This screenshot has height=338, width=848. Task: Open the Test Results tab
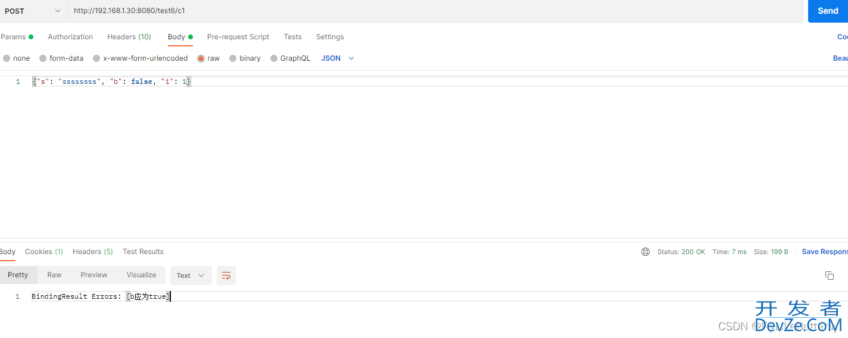[x=143, y=252]
